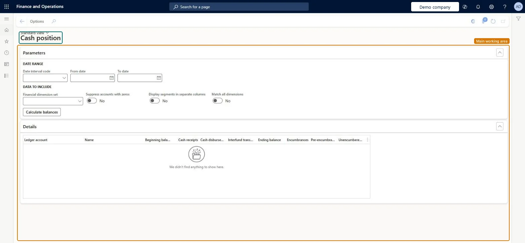The width and height of the screenshot is (525, 243).
Task: Open grid options three-dot menu
Action: coord(367,140)
